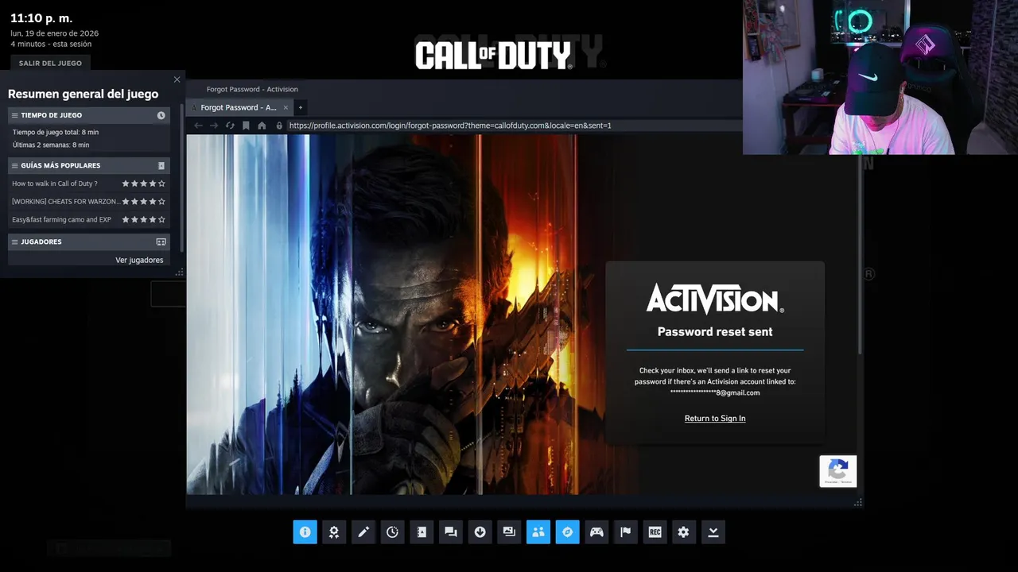Click the 'Forgot Password - Activision' window title
Viewport: 1018px width, 572px height.
252,90
